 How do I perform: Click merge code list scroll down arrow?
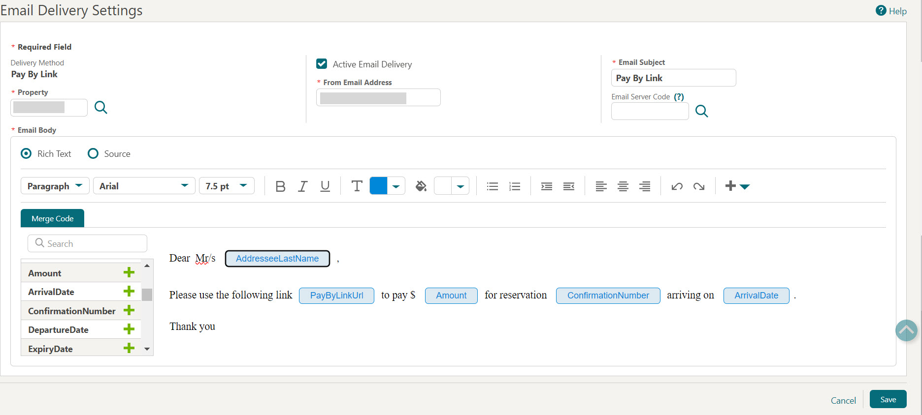[x=147, y=349]
